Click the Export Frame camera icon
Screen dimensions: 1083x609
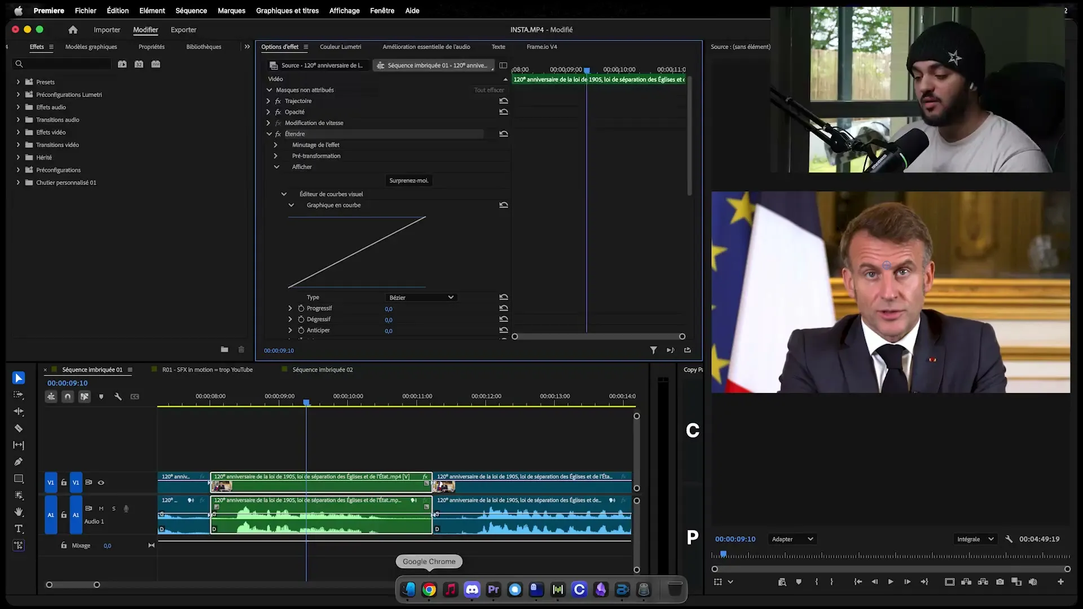1000,582
